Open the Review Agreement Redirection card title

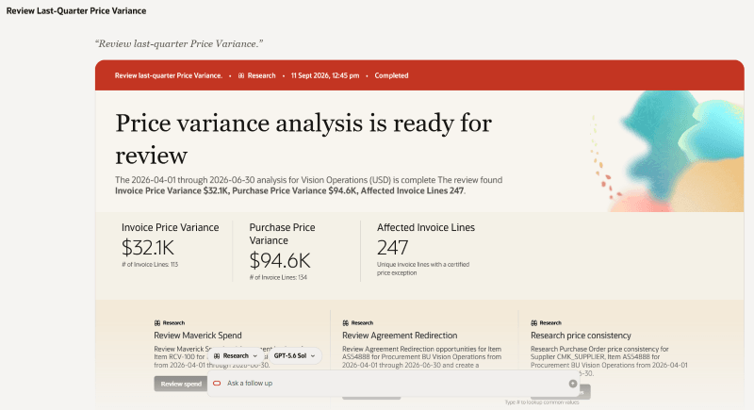pyautogui.click(x=400, y=336)
